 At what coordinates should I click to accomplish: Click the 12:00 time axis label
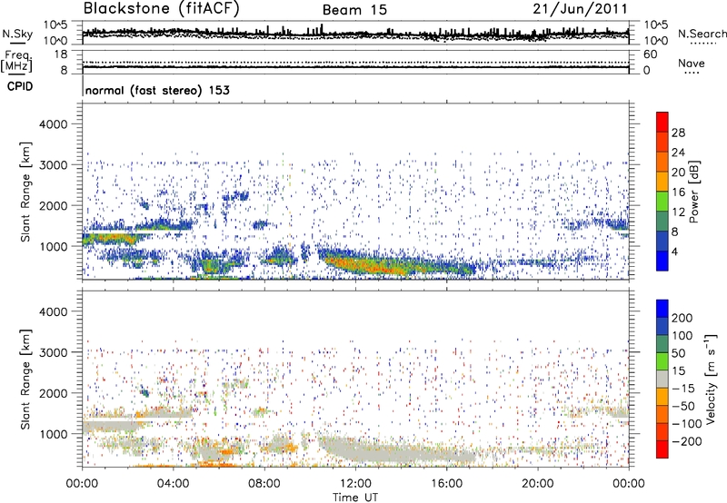(355, 484)
